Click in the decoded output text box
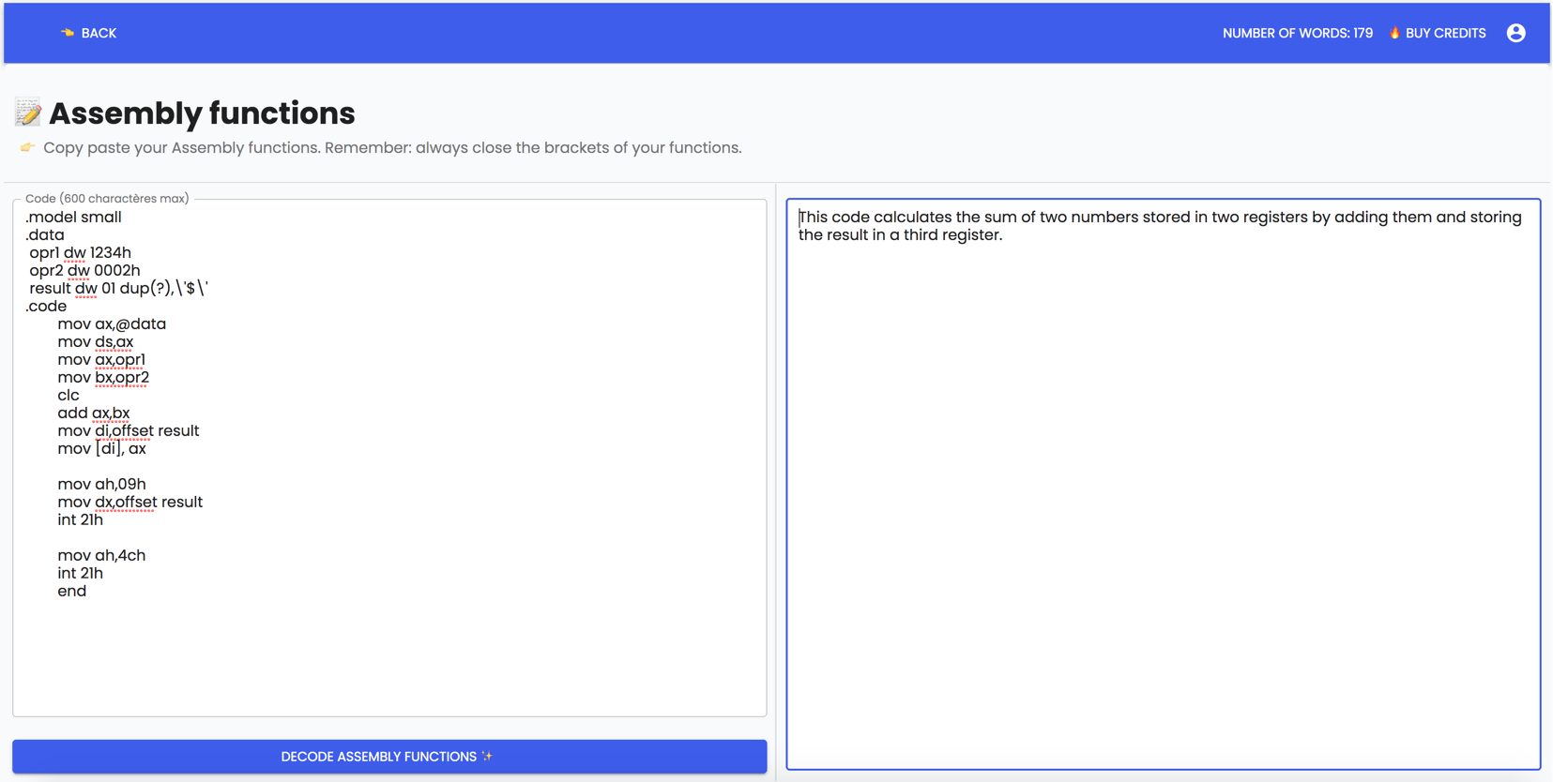Screen dimensions: 1553x782 [1163, 484]
